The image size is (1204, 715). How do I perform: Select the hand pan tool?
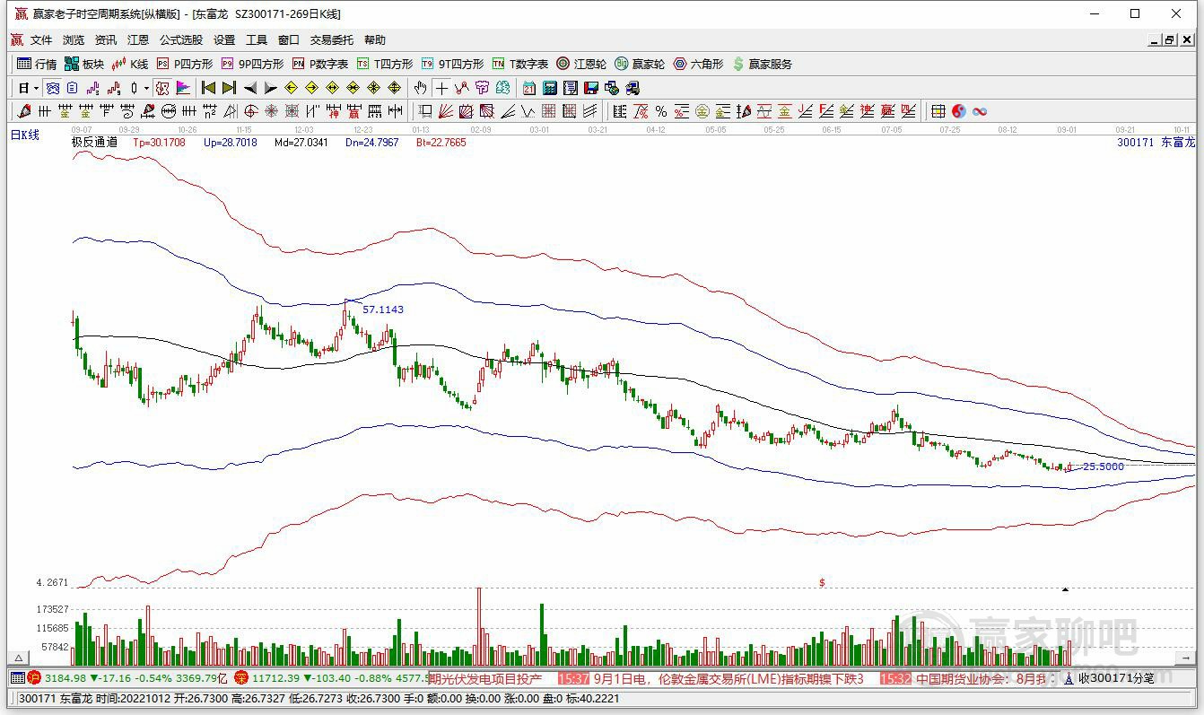coord(420,88)
